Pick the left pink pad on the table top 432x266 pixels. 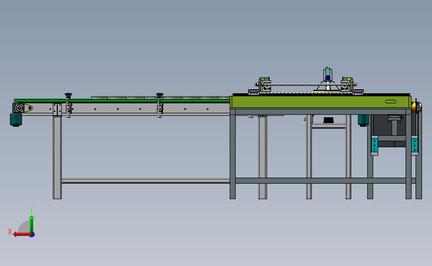click(x=254, y=91)
